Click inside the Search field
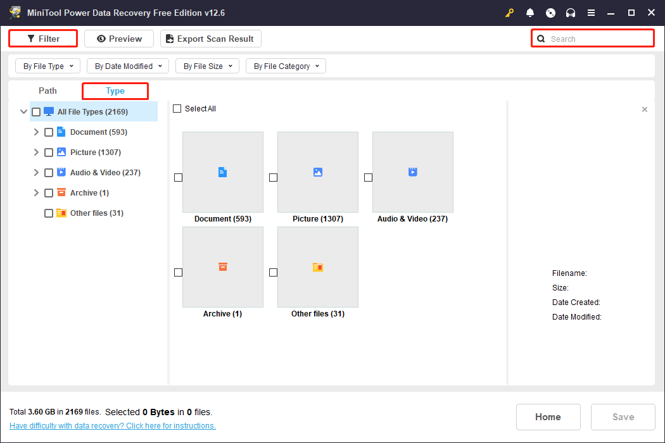This screenshot has height=443, width=665. 592,38
